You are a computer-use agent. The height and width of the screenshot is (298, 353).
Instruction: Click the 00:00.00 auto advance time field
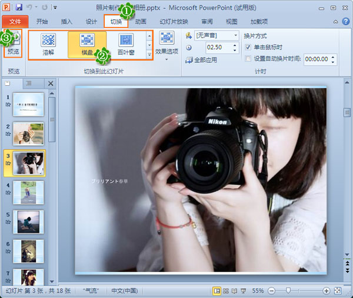click(317, 59)
